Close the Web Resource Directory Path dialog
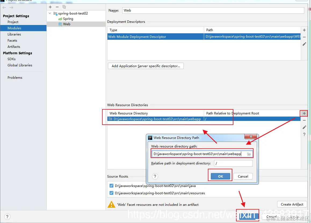 click(x=251, y=136)
